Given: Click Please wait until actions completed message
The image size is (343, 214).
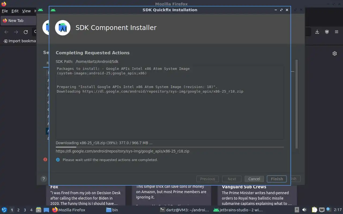Looking at the screenshot, I should click(110, 160).
